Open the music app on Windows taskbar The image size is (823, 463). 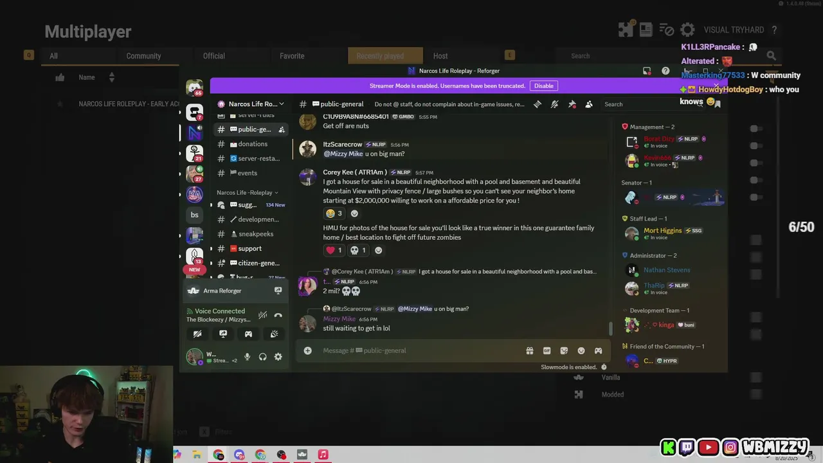tap(323, 455)
